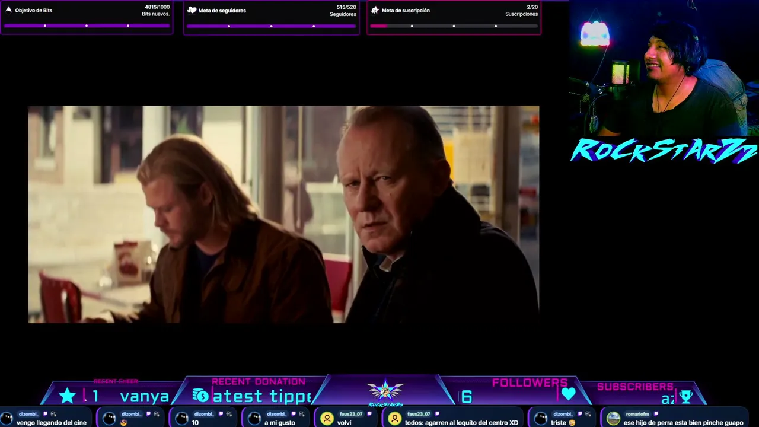Click chat message 'triste'
This screenshot has height=427, width=759.
tap(559, 423)
